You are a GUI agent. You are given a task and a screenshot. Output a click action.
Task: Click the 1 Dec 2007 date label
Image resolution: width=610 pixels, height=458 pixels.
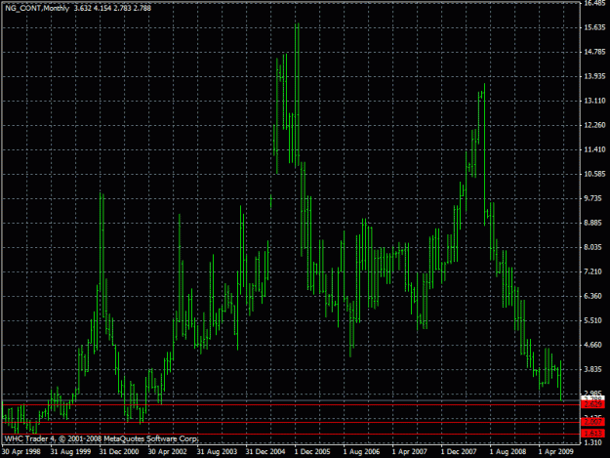(459, 452)
